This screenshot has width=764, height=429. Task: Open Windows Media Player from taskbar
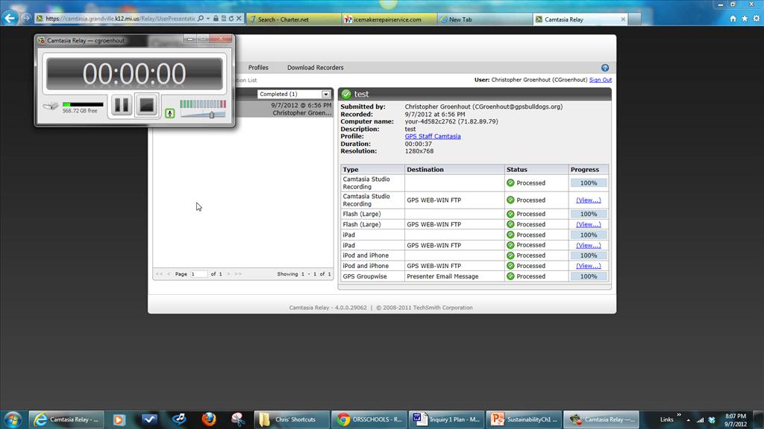click(119, 419)
